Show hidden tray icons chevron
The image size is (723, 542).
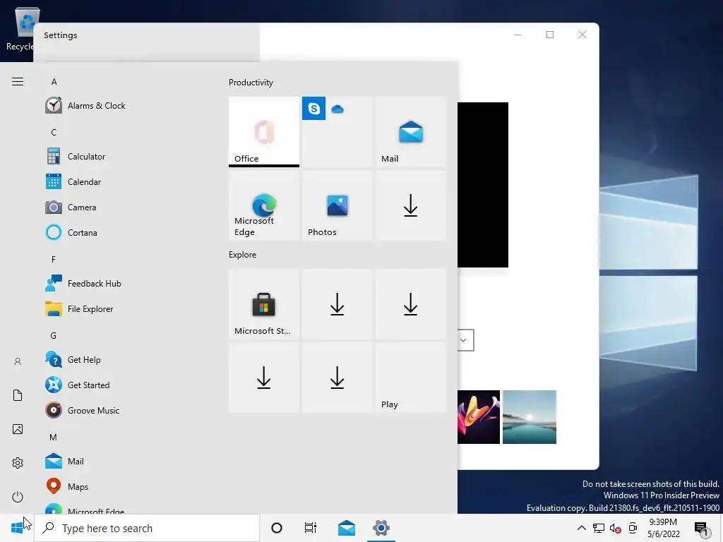point(582,528)
